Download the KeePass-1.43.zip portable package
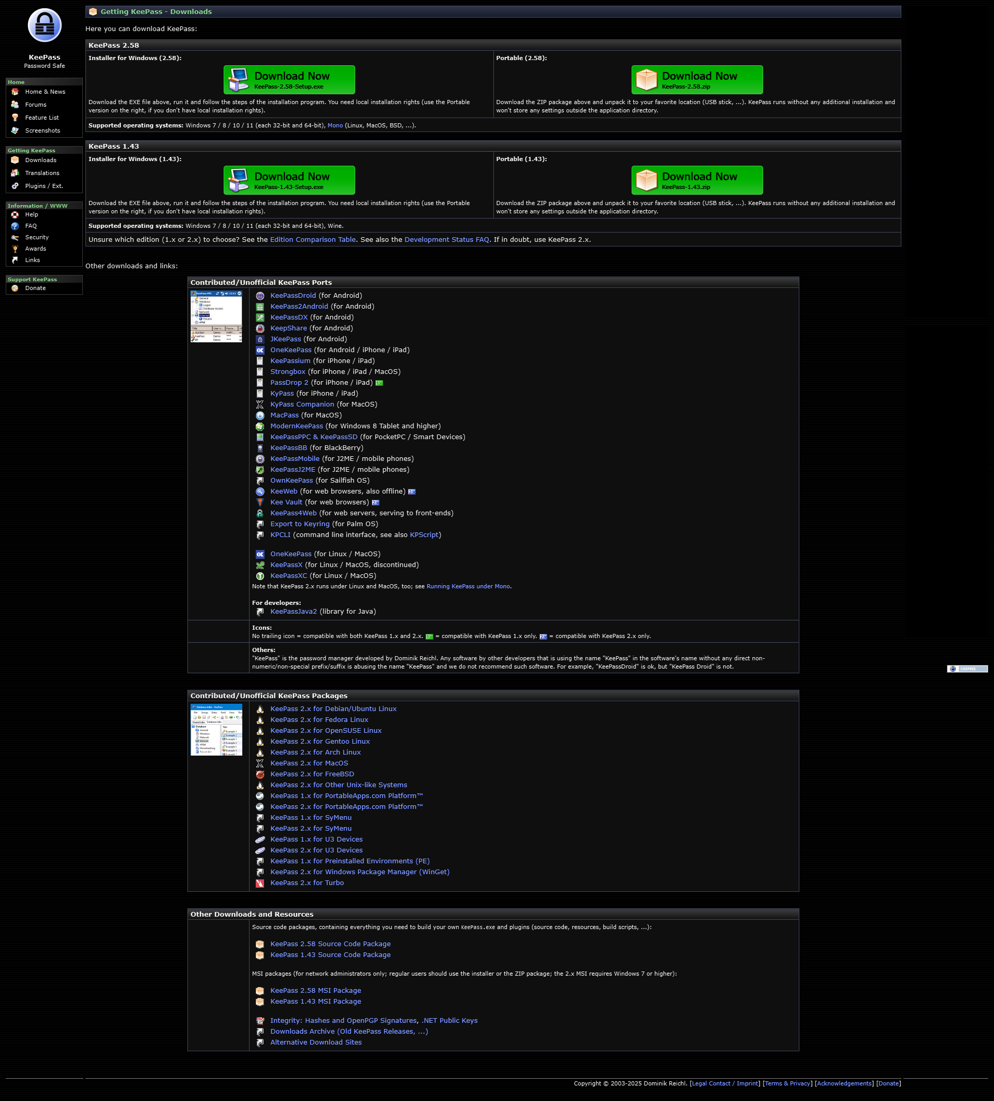The height and width of the screenshot is (1101, 994). coord(696,180)
